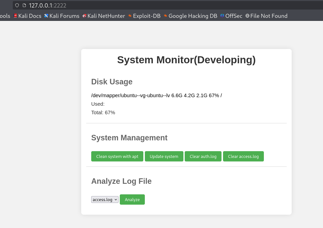Open the Exploit-DB bookmark
The image size is (323, 228).
(144, 16)
